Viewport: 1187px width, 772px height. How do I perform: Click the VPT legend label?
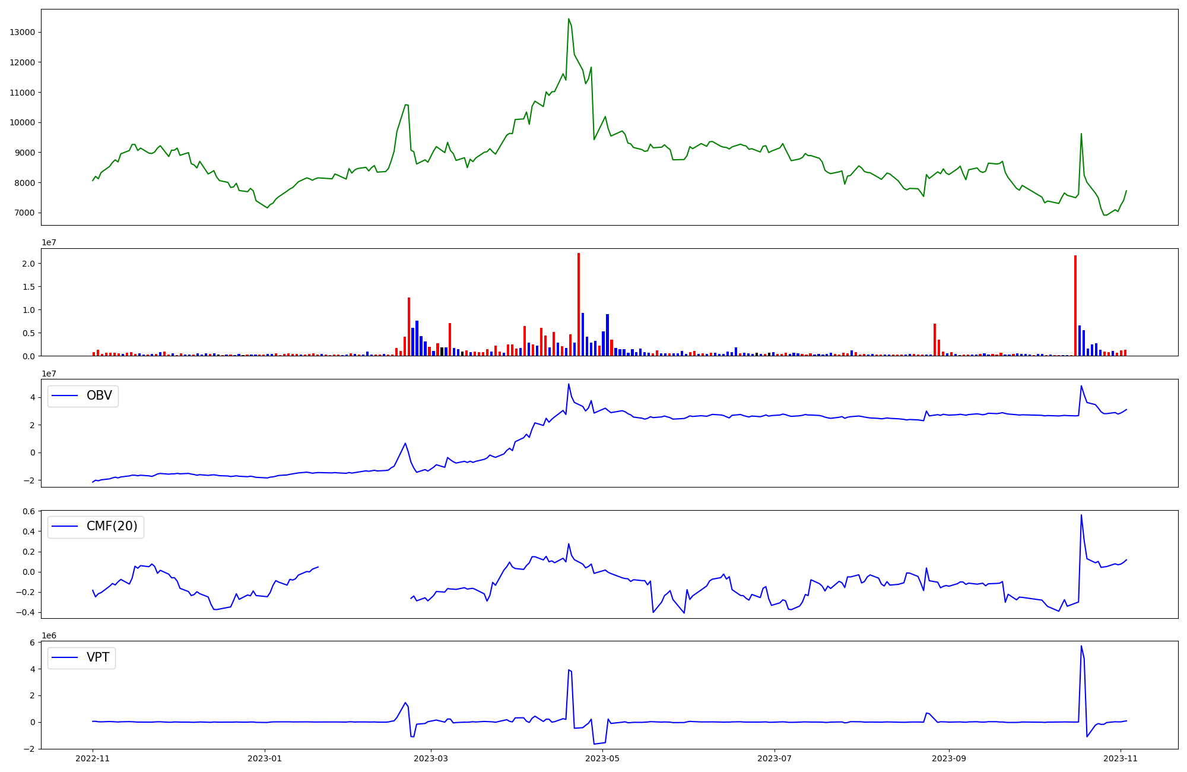point(98,657)
